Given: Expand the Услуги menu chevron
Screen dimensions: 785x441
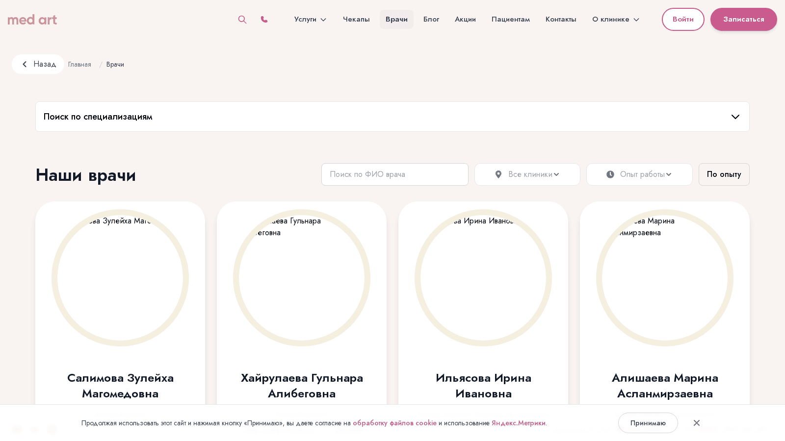Looking at the screenshot, I should [323, 20].
